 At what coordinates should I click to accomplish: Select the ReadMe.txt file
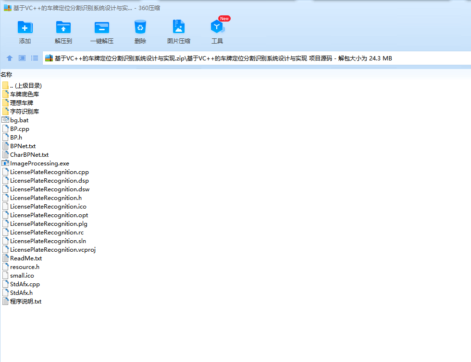[22, 258]
